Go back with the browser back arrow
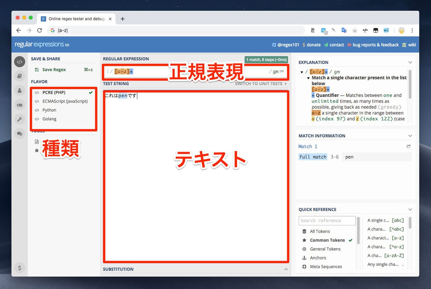The image size is (431, 289). pos(19,30)
